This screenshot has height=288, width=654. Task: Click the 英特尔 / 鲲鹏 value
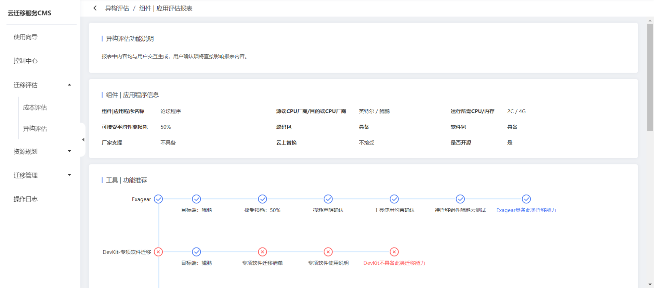coord(374,111)
